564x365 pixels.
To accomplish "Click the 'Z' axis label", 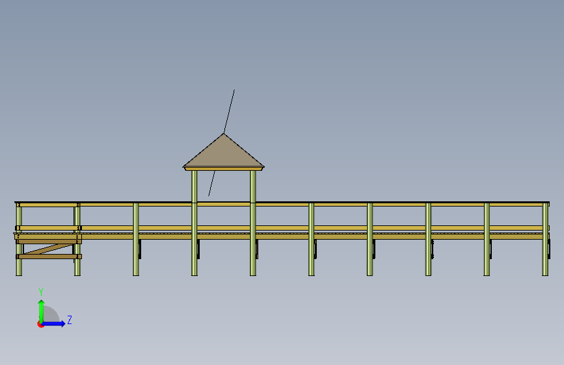I will click(x=70, y=320).
